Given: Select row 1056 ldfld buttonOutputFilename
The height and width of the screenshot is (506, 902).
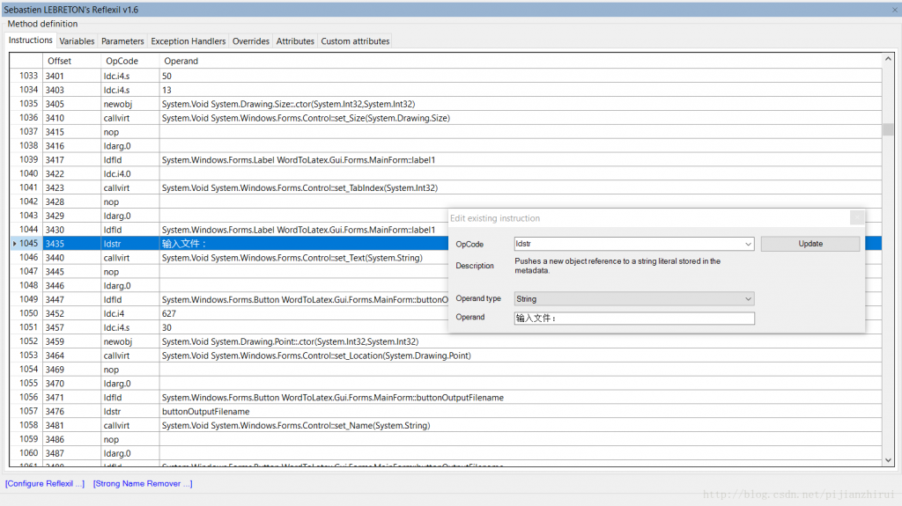Looking at the screenshot, I should pos(446,398).
